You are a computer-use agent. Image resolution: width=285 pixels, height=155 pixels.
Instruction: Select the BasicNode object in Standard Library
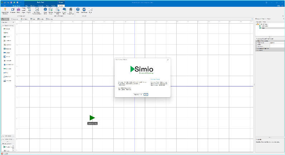click(x=8, y=61)
